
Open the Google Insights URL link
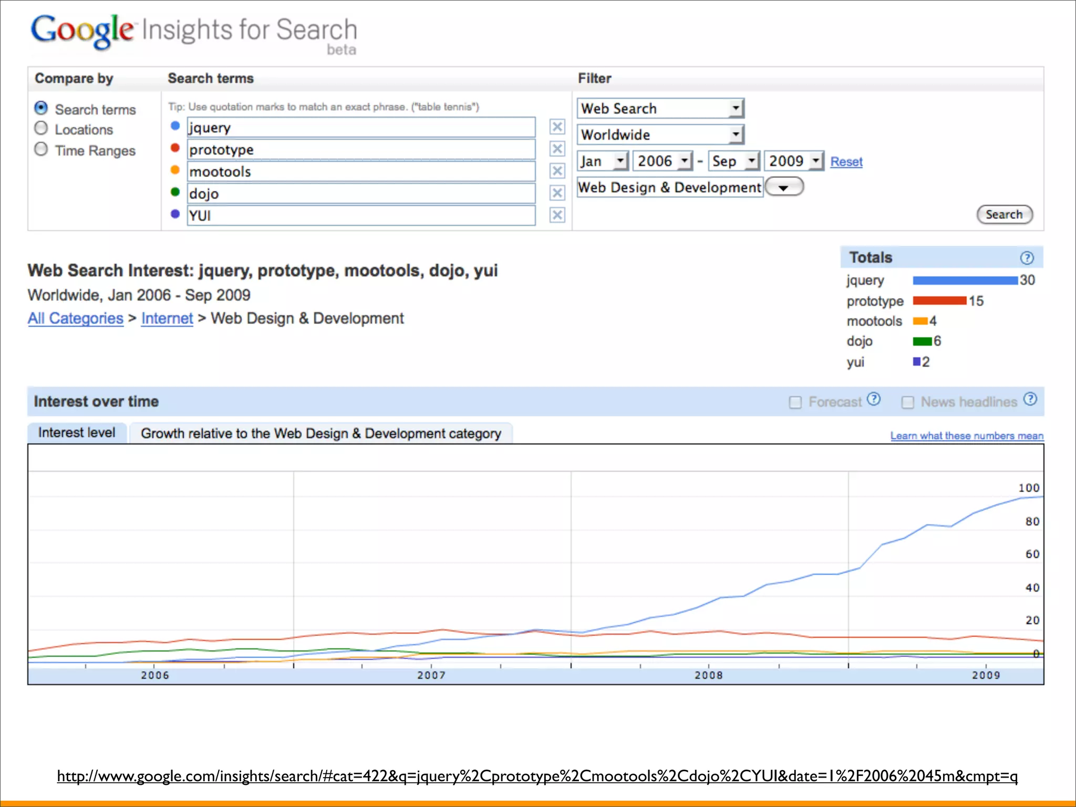pyautogui.click(x=537, y=776)
